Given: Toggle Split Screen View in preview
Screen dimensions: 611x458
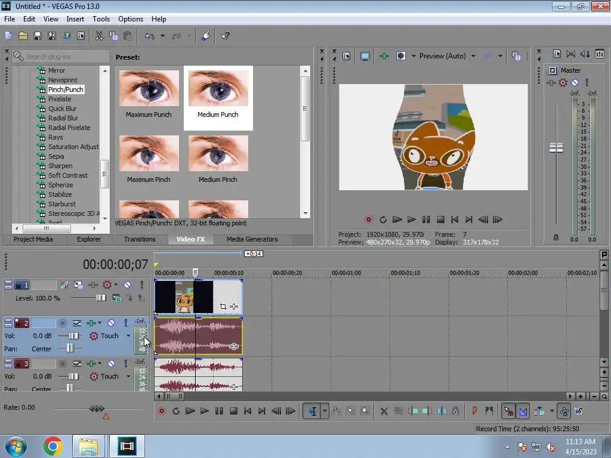Looking at the screenshot, I should pos(400,56).
